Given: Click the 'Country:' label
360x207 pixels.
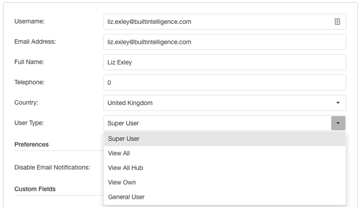Looking at the screenshot, I should coord(26,103).
